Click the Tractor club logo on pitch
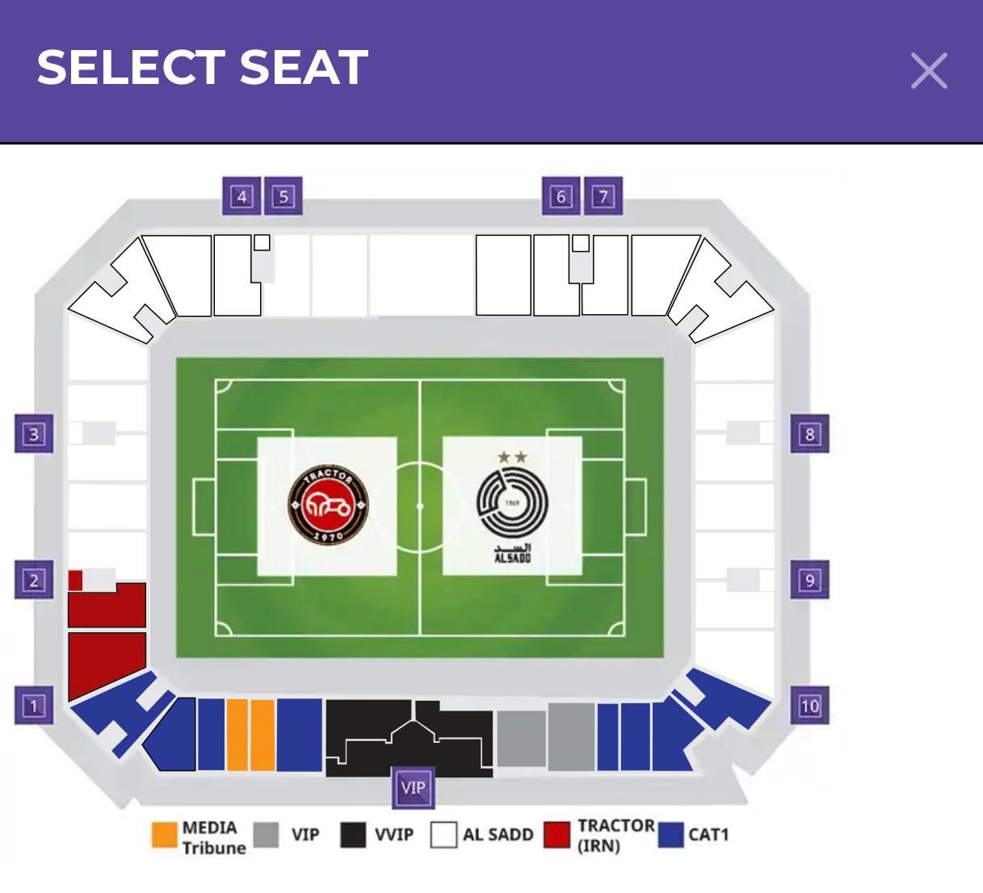Screen dimensions: 983x893 pos(328,505)
